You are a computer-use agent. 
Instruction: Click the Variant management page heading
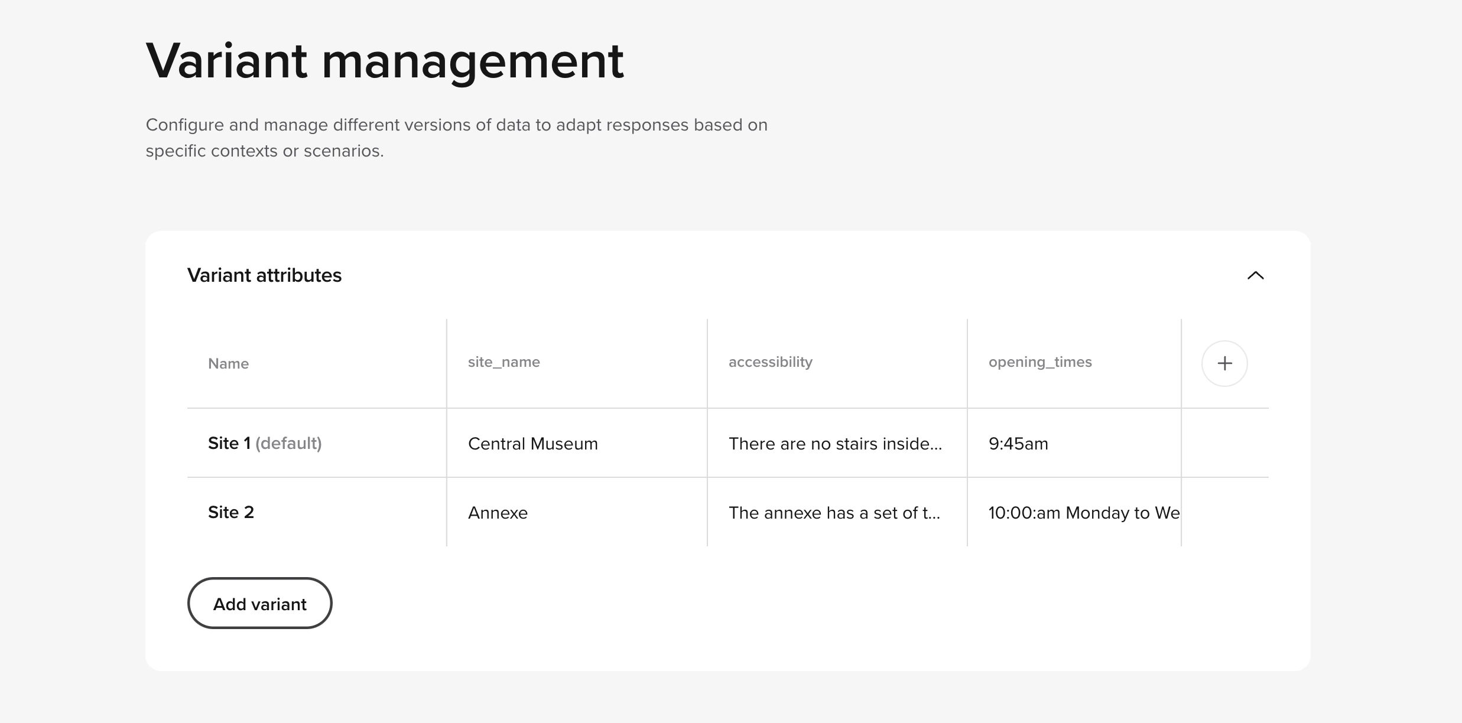(384, 61)
